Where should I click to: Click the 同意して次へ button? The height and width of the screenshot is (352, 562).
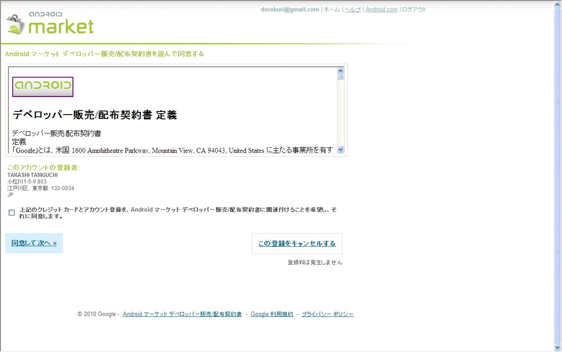[34, 243]
